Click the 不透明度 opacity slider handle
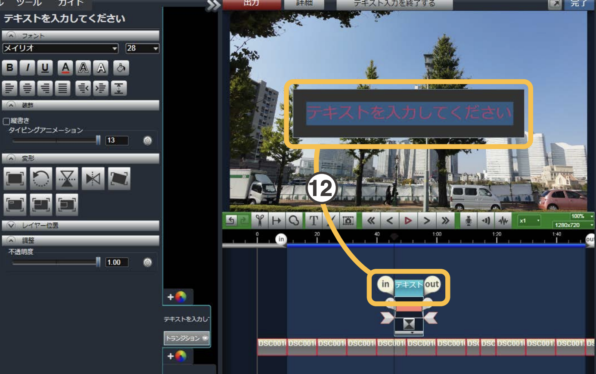Screen dimensions: 596x374 (x=98, y=262)
